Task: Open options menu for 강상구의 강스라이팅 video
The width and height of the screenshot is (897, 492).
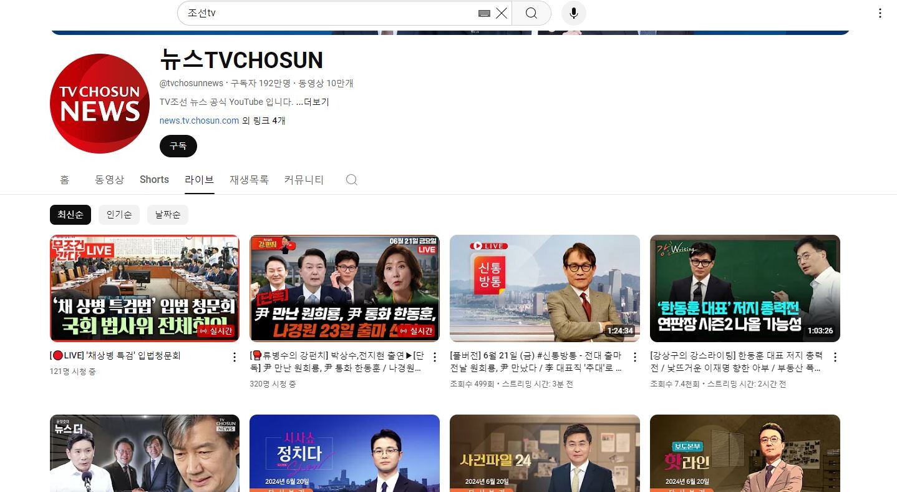Action: pyautogui.click(x=835, y=357)
